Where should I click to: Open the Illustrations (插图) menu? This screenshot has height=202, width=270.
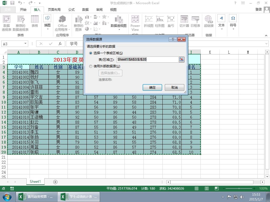[x=47, y=23]
